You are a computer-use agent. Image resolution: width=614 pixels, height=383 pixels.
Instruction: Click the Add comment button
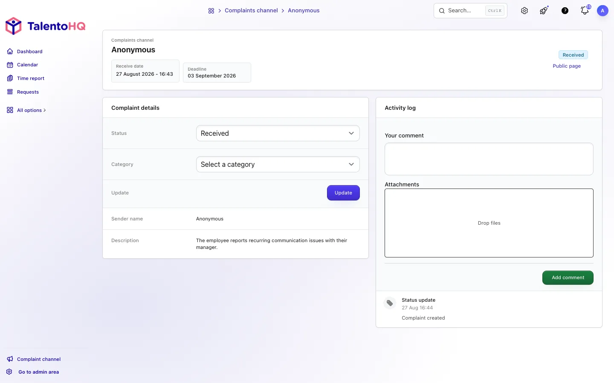pyautogui.click(x=568, y=277)
